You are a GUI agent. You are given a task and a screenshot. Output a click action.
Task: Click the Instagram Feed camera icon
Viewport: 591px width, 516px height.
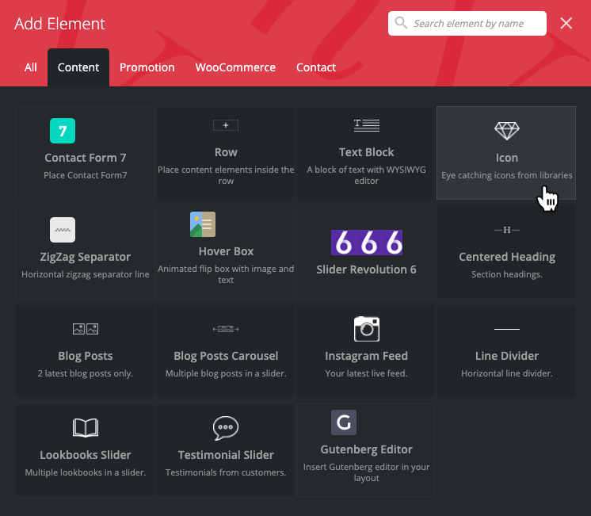(x=366, y=328)
